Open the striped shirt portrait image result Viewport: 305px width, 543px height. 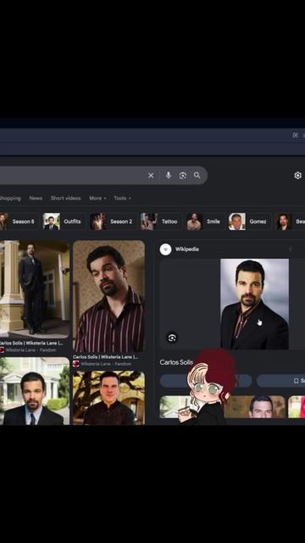pos(108,296)
